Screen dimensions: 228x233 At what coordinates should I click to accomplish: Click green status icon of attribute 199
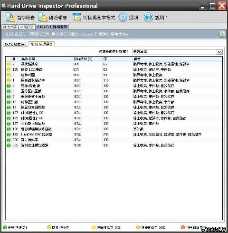pos(9,135)
